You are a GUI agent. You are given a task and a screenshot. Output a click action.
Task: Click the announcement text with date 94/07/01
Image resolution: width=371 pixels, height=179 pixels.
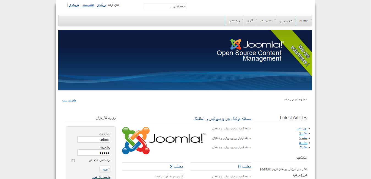tap(284, 172)
